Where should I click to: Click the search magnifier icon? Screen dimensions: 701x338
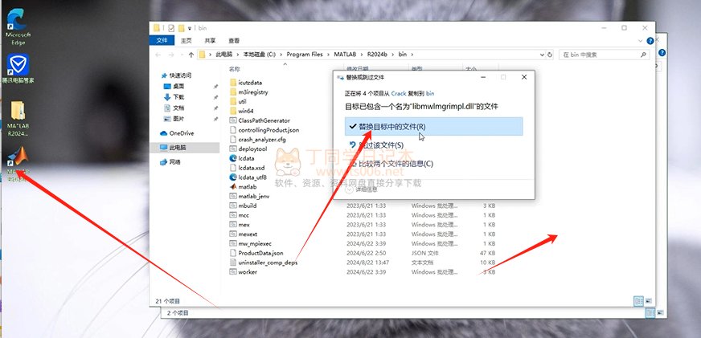point(643,55)
